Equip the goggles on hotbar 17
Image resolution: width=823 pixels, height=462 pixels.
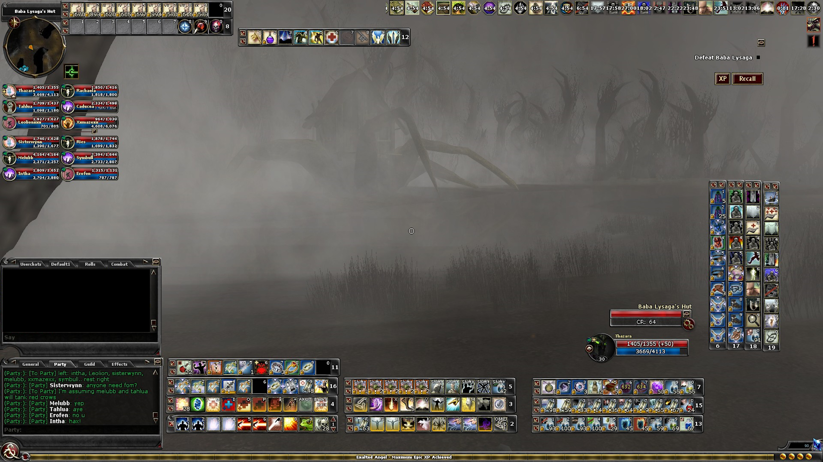tap(735, 289)
